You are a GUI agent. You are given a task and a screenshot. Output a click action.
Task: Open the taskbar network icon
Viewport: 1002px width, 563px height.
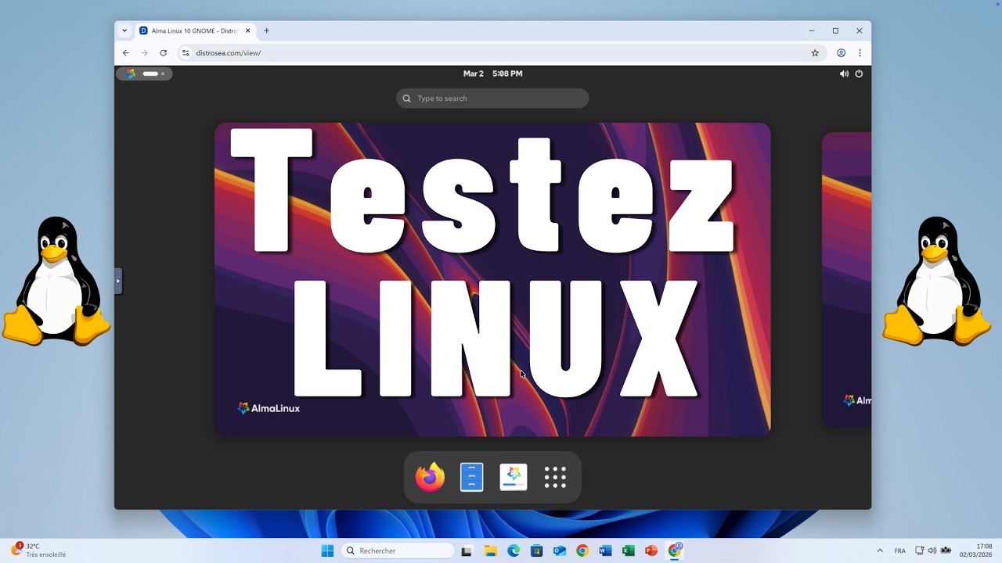[920, 550]
